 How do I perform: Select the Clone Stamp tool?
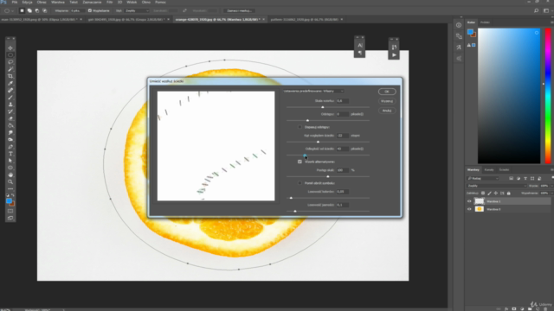click(10, 105)
